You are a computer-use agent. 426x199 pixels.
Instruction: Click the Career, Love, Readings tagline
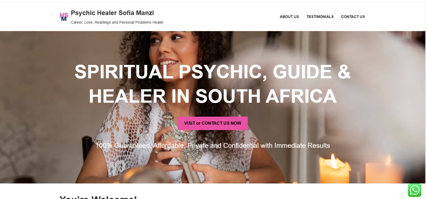(x=117, y=22)
